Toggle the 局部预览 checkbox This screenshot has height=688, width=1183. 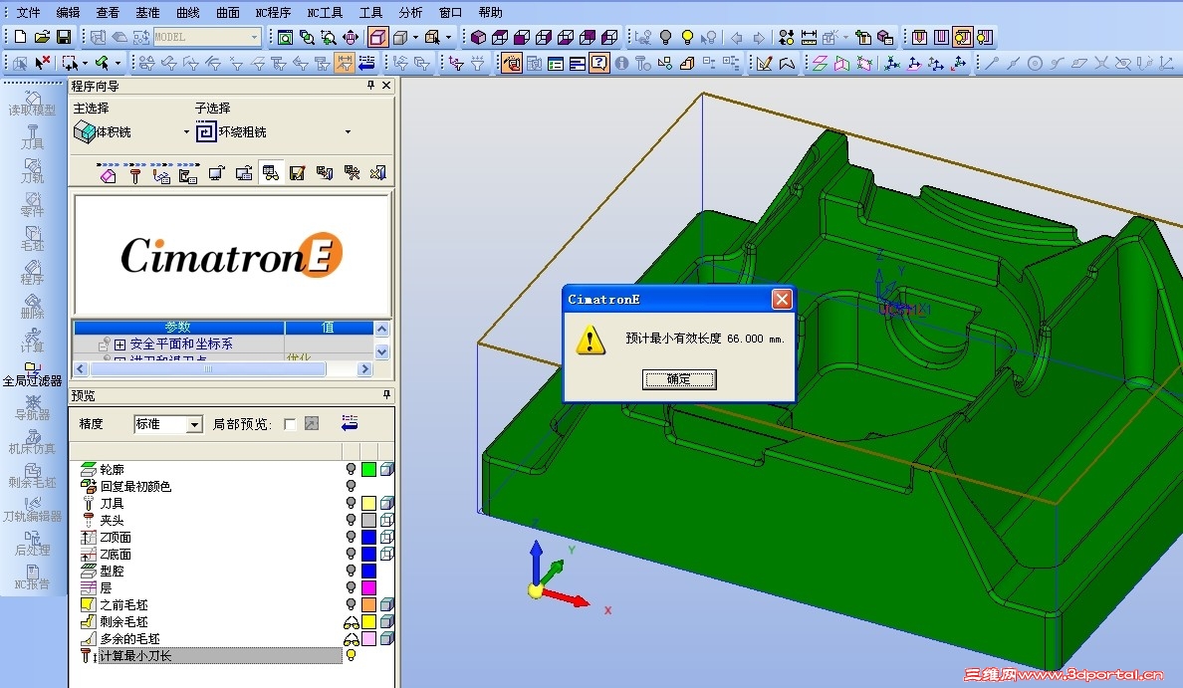[290, 425]
